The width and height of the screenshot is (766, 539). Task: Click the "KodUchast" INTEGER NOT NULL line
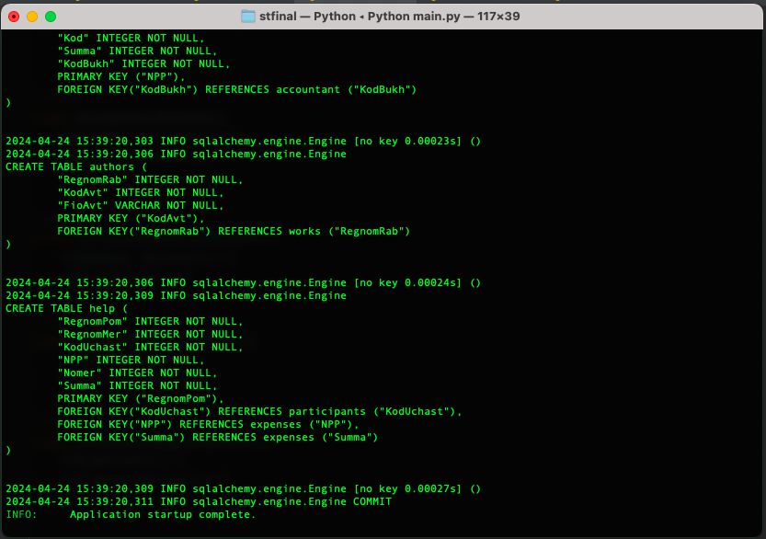click(150, 347)
